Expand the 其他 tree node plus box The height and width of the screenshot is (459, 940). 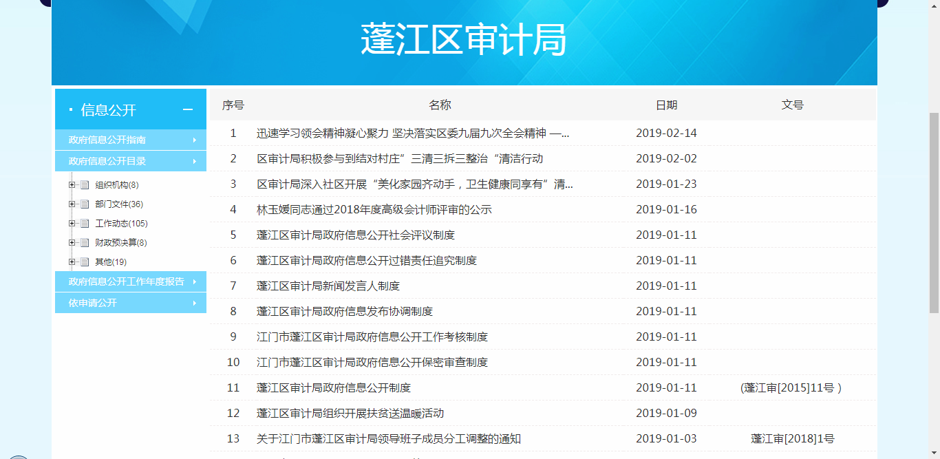(72, 262)
